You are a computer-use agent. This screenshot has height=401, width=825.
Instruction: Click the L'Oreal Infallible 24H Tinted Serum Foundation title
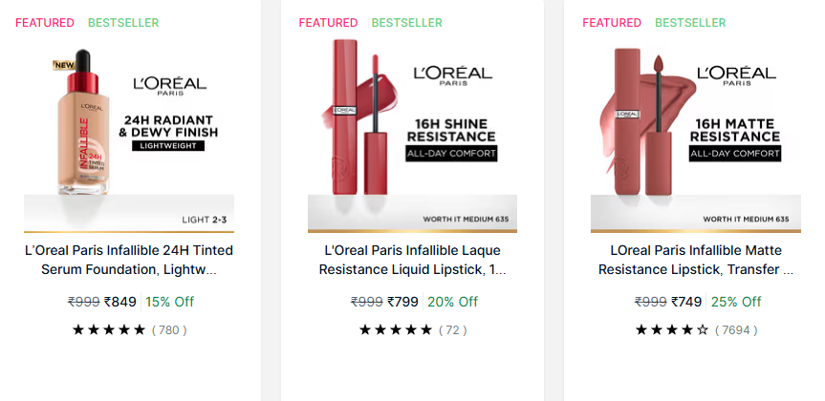pos(128,260)
